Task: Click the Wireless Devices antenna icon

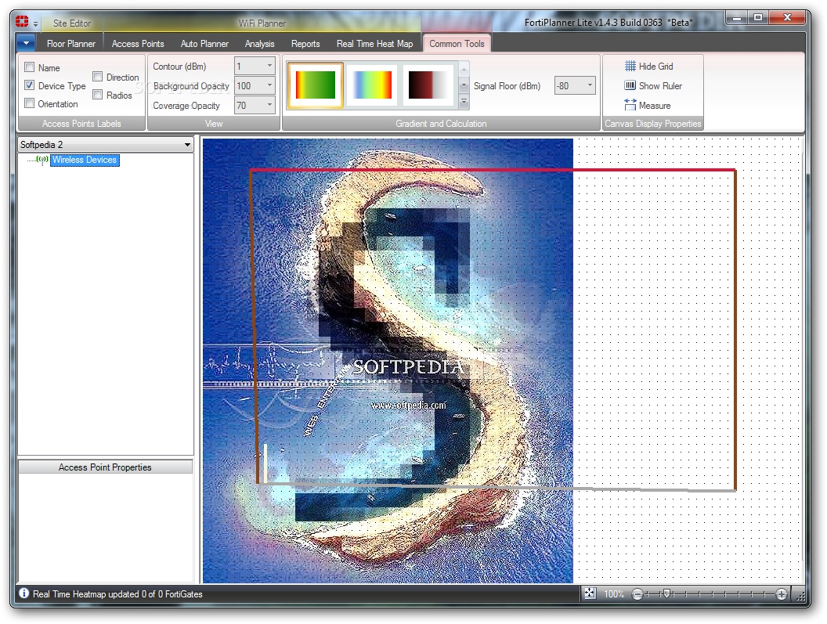Action: tap(42, 159)
